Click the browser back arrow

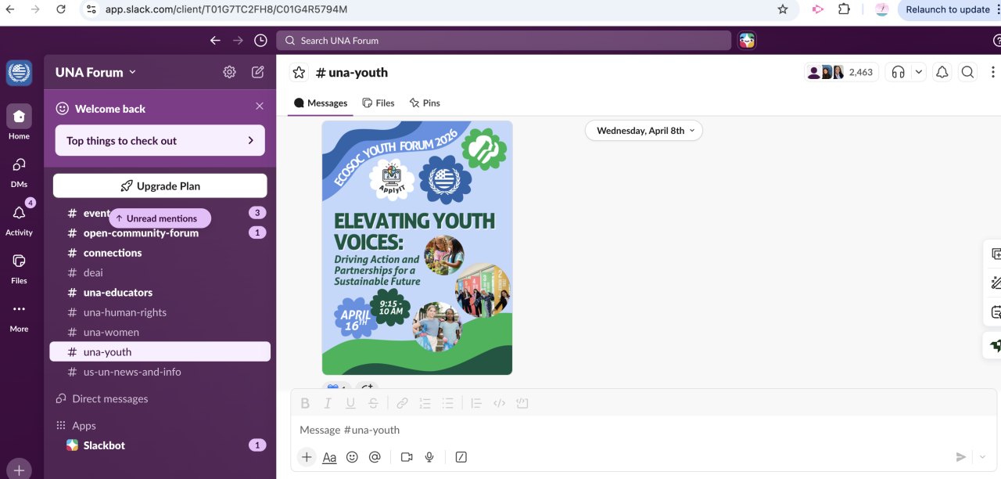pyautogui.click(x=10, y=9)
